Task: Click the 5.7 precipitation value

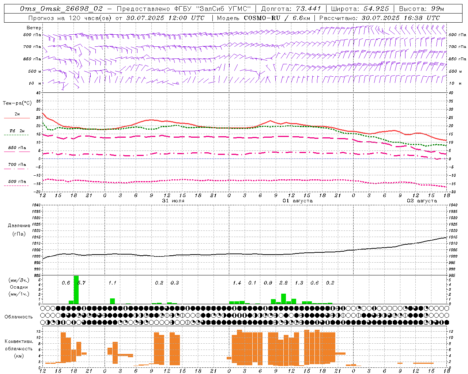Action: click(82, 283)
